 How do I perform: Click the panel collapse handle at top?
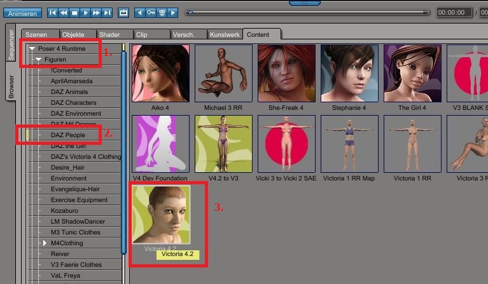coord(305,3)
